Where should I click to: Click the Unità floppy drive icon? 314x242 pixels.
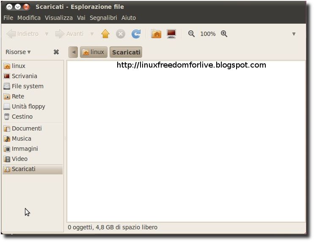click(x=7, y=106)
